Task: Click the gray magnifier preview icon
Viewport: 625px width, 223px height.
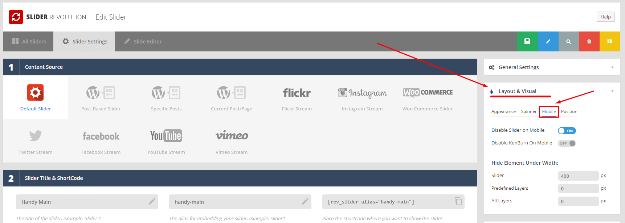Action: [x=569, y=41]
